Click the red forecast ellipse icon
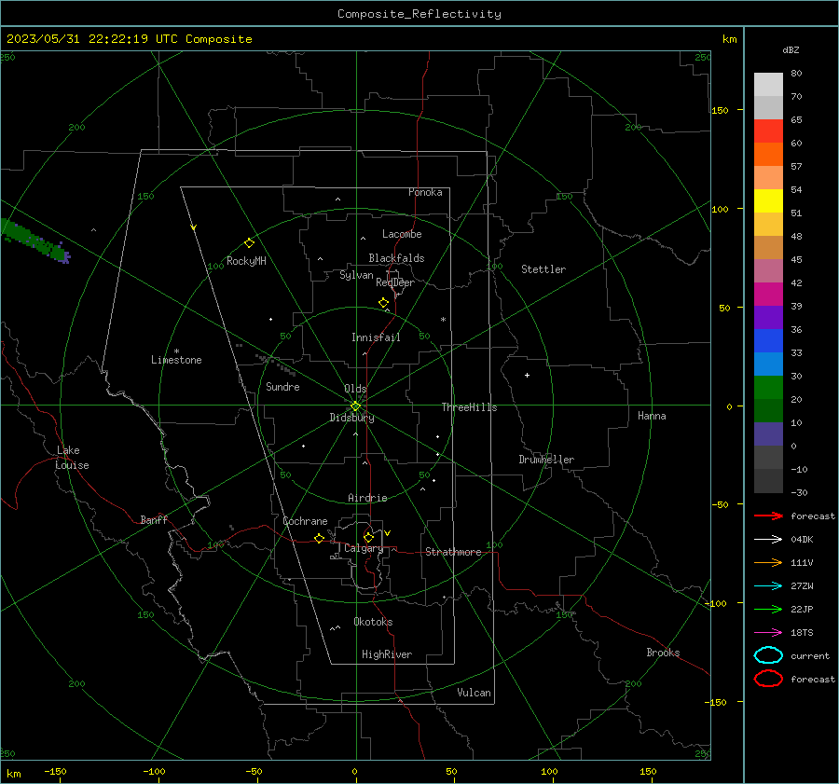Viewport: 839px width, 784px height. pyautogui.click(x=768, y=679)
